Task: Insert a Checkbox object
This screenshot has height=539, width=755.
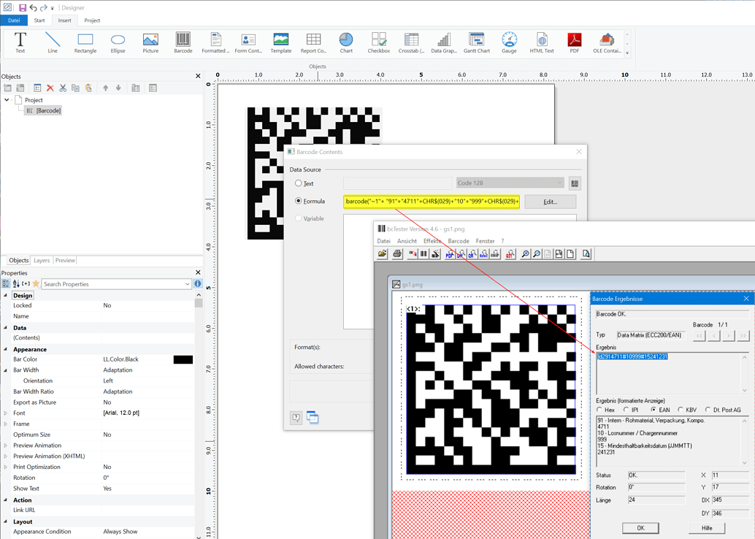Action: [x=377, y=42]
